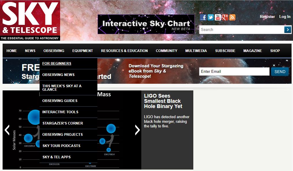Click the SEND button
Screen dimensions: 293x171
click(280, 72)
